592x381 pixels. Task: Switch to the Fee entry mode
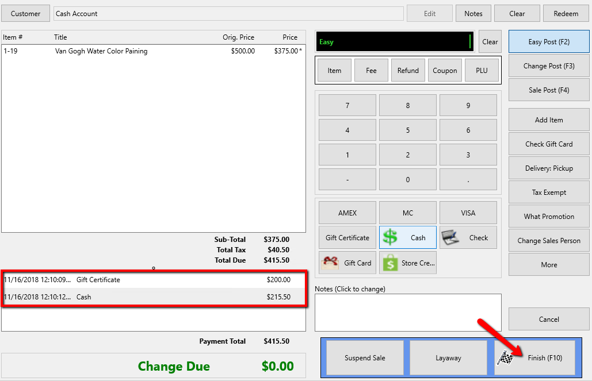pyautogui.click(x=371, y=71)
